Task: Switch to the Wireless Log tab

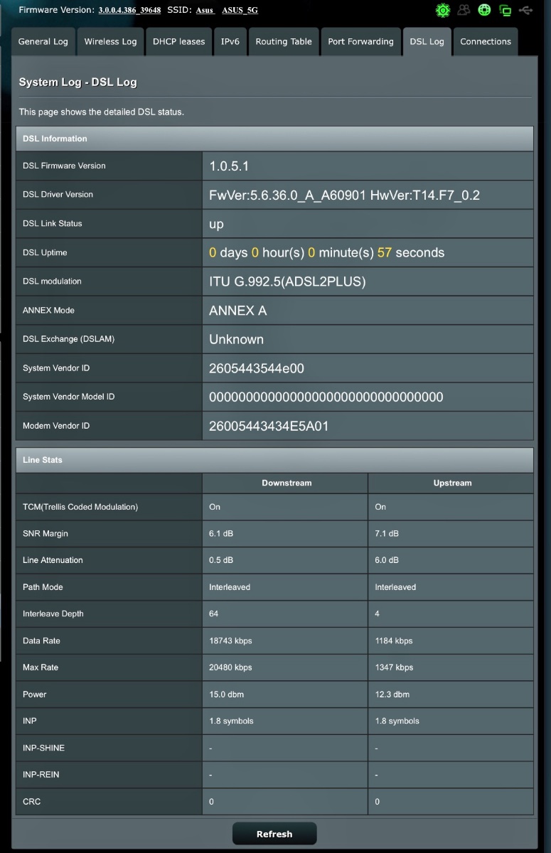Action: pos(110,42)
